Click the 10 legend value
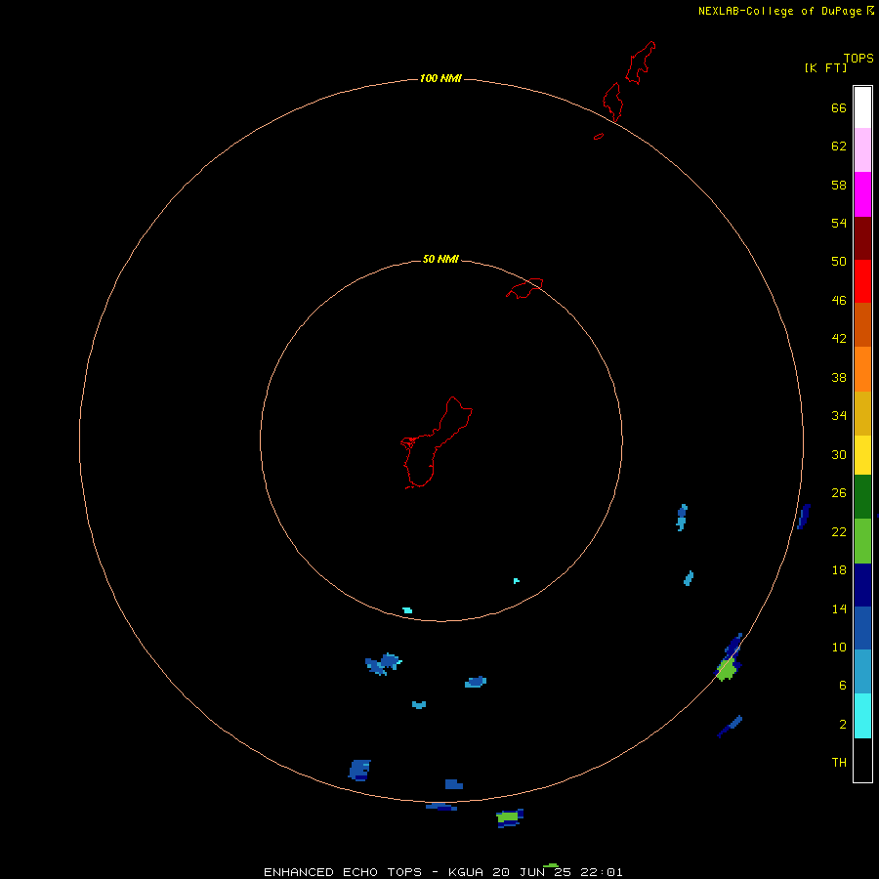This screenshot has width=879, height=879. 839,647
